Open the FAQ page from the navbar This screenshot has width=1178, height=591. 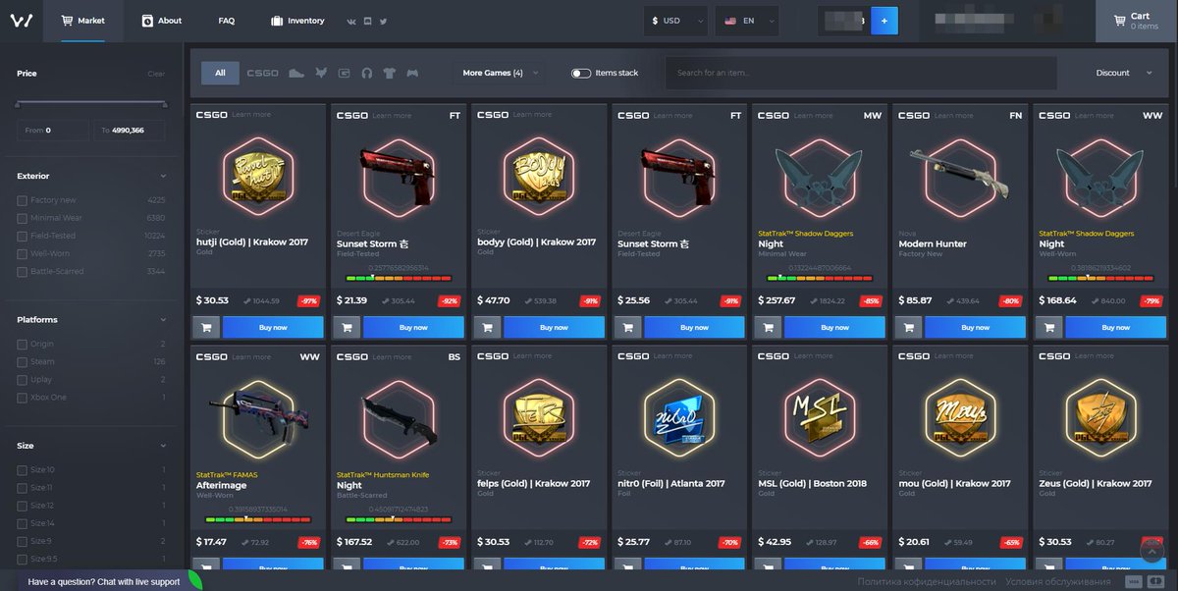(225, 20)
